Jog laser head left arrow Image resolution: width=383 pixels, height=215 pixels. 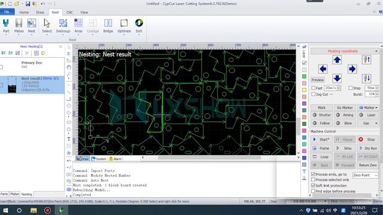tap(323, 69)
